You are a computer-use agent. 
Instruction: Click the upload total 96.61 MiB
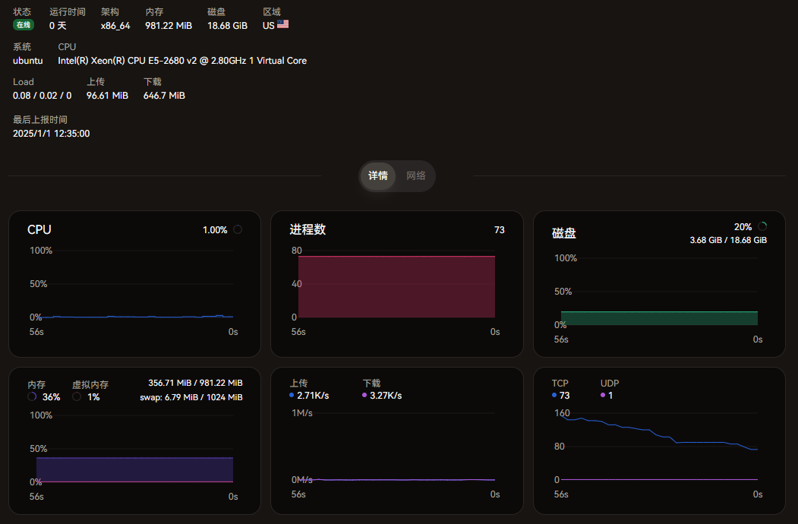pyautogui.click(x=107, y=96)
